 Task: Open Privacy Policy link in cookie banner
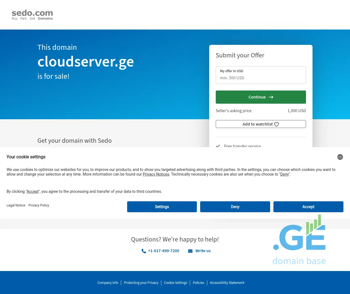[39, 205]
